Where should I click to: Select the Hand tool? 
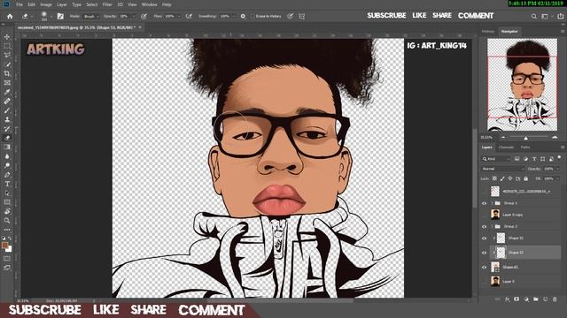tap(7, 212)
